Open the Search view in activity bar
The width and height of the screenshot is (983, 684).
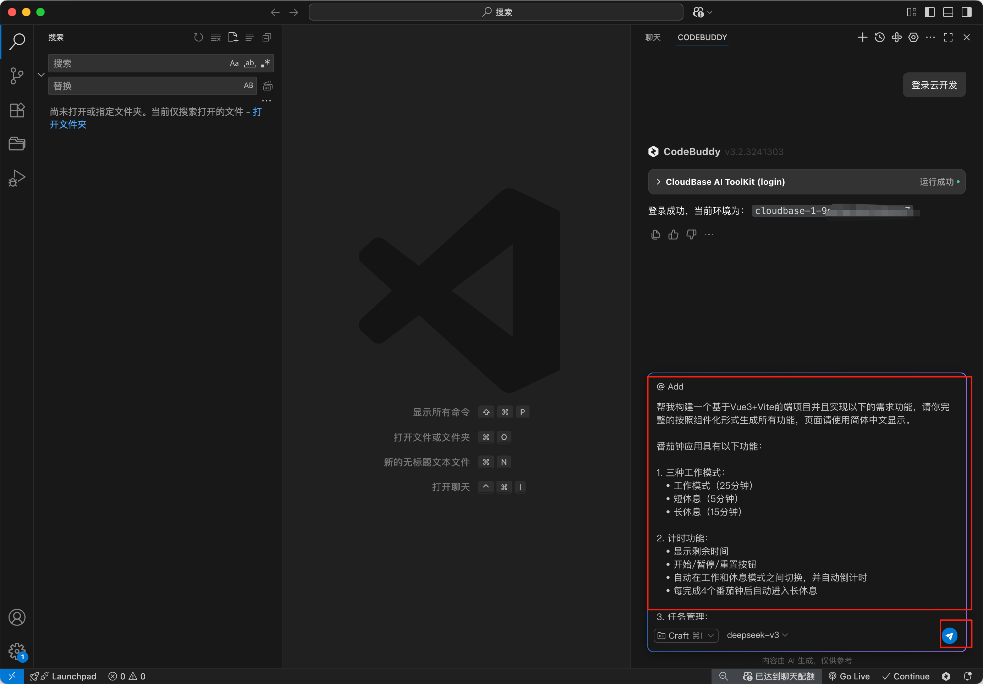17,42
